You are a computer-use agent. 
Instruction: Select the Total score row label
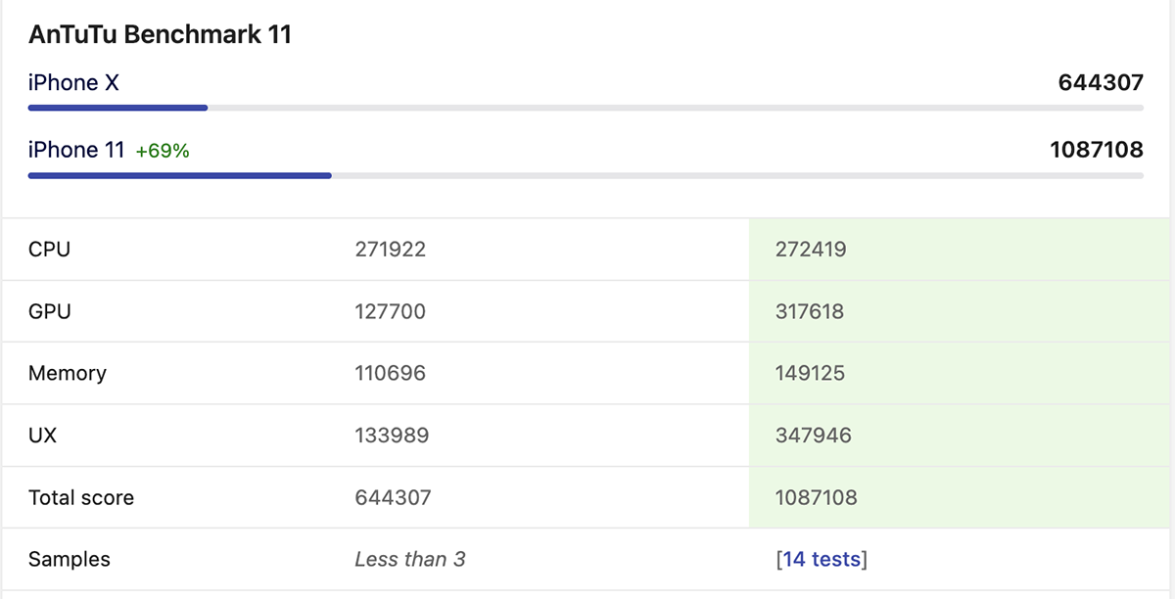pos(81,497)
